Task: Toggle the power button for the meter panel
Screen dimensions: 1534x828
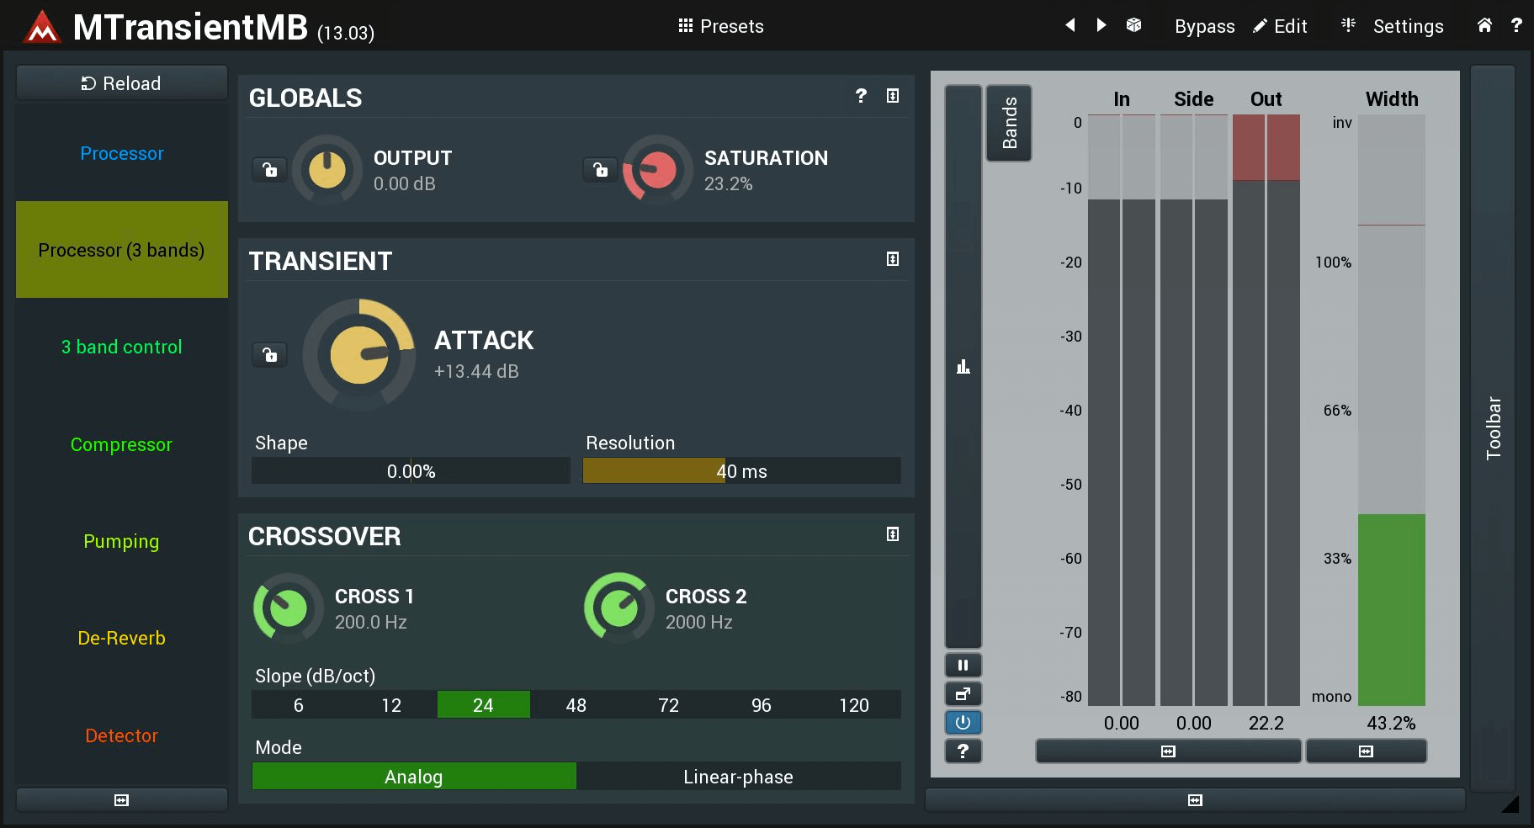Action: click(963, 722)
